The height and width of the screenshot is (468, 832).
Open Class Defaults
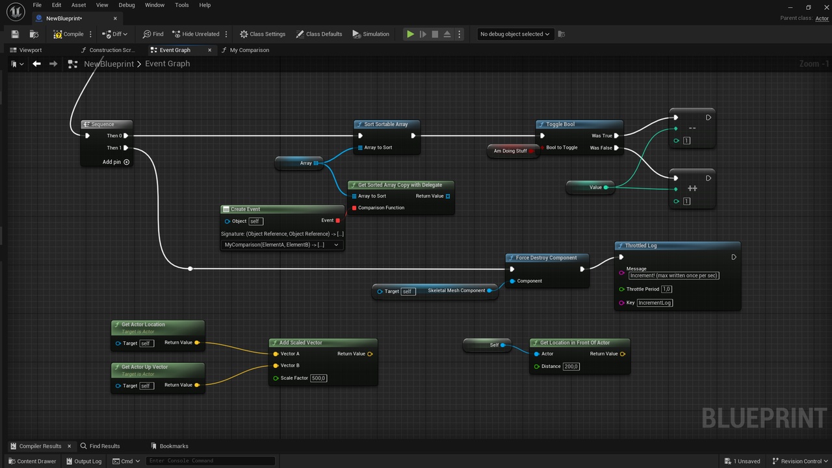click(318, 34)
